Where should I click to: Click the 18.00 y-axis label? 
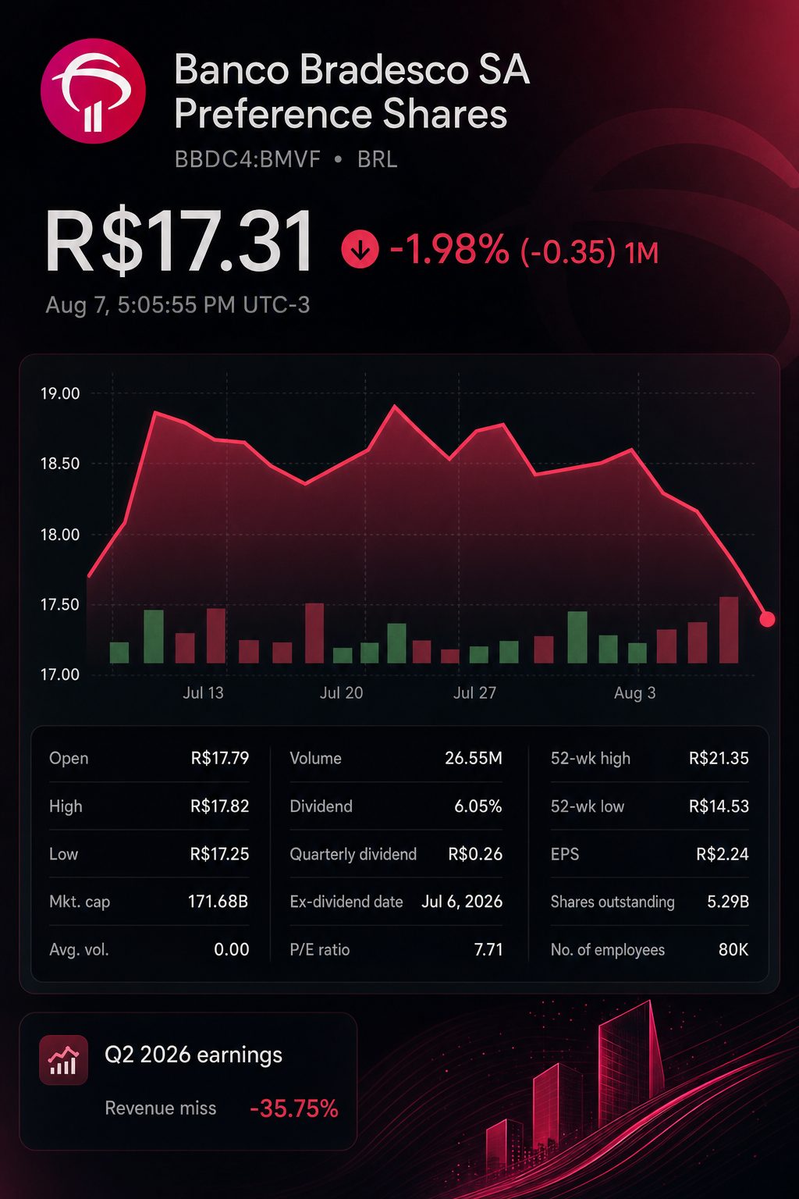[x=60, y=535]
